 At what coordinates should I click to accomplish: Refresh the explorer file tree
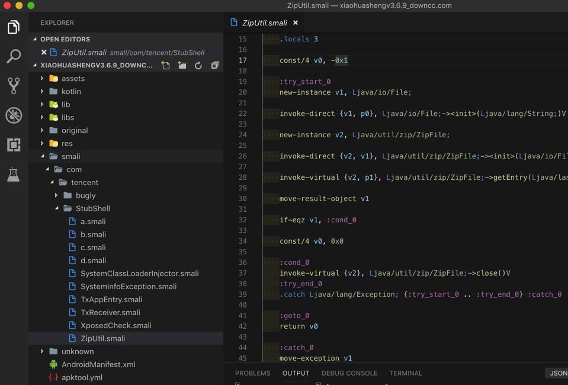(x=198, y=66)
